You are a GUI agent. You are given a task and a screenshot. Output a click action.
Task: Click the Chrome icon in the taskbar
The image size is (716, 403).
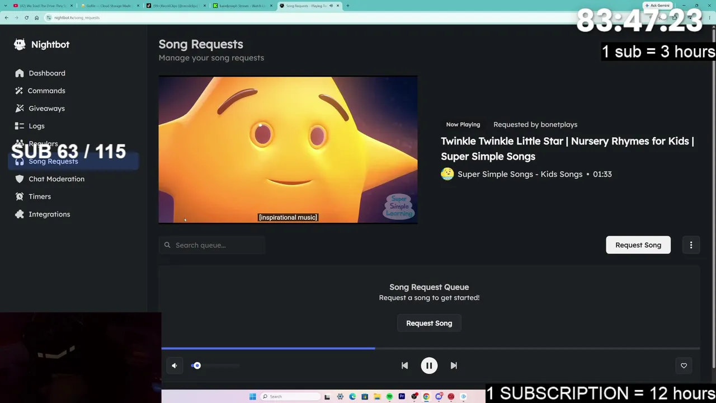(426, 397)
